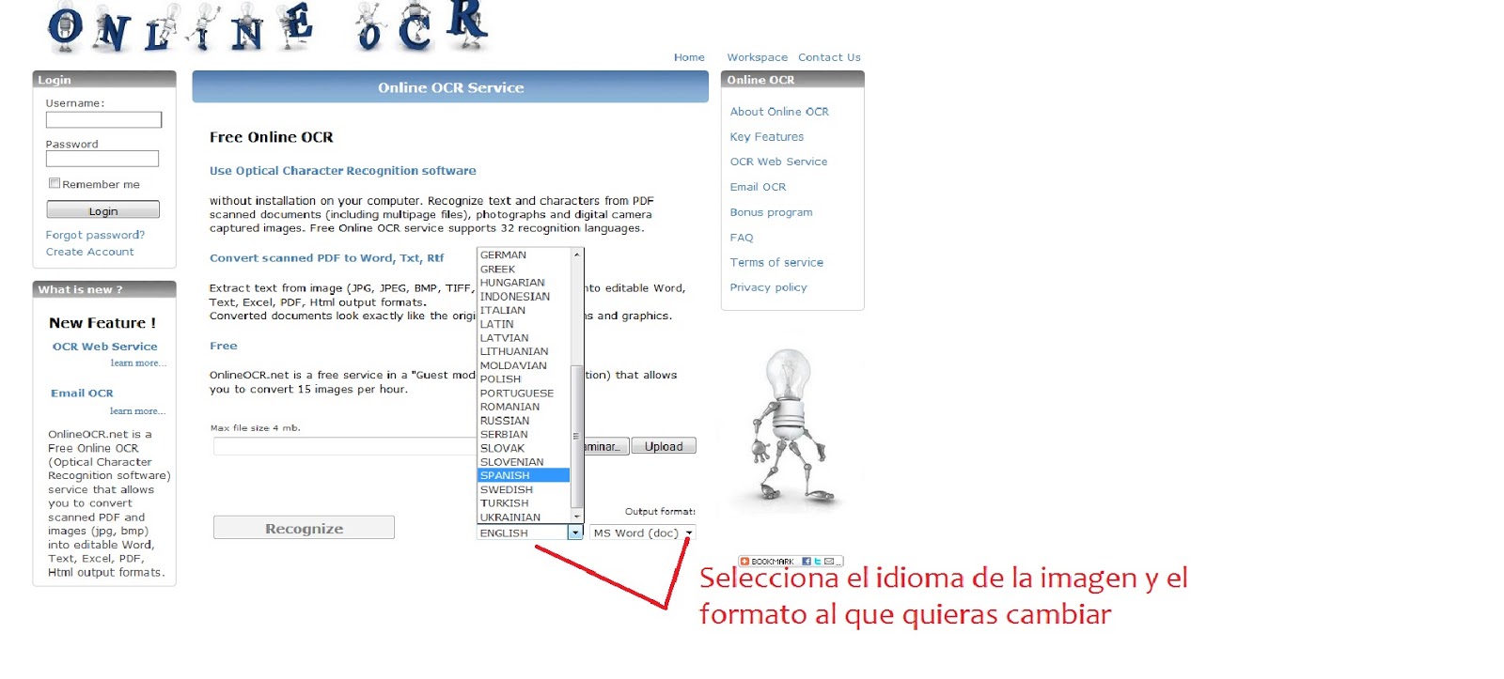Click the file path input box
This screenshot has width=1504, height=679.
345,446
